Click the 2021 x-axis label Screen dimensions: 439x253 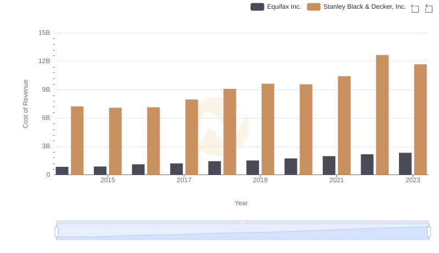pos(336,181)
